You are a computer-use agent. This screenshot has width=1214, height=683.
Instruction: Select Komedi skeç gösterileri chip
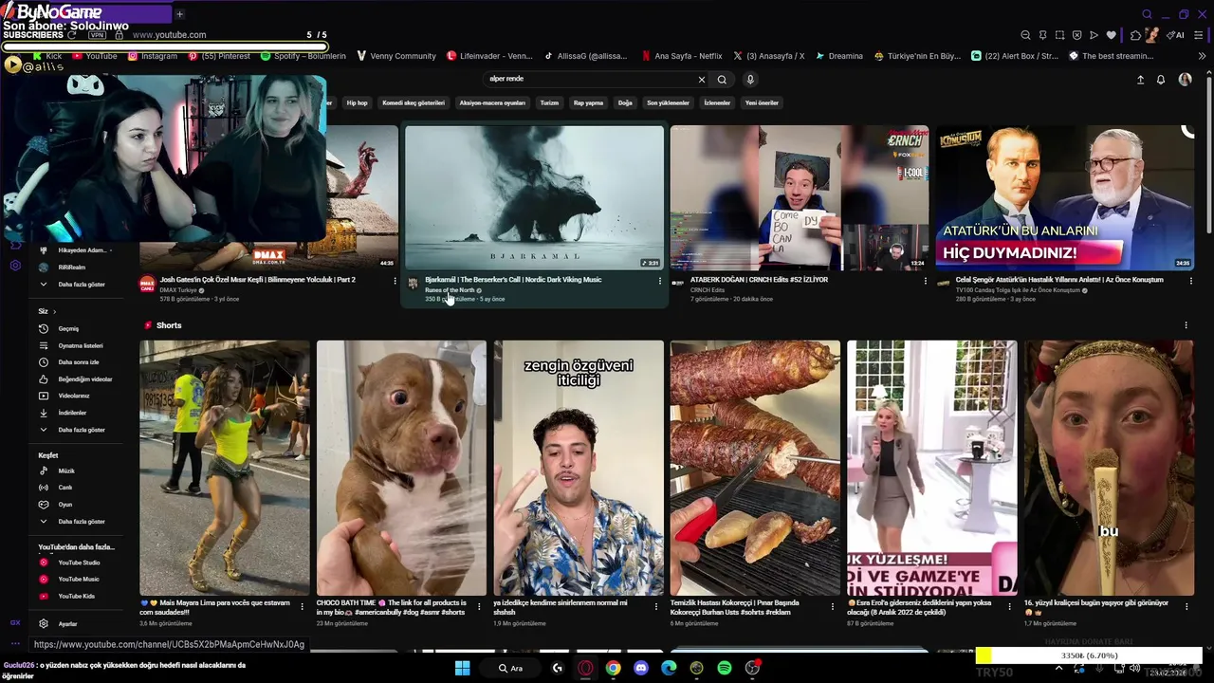[x=414, y=102]
